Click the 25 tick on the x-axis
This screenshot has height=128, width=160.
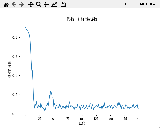[40, 119]
